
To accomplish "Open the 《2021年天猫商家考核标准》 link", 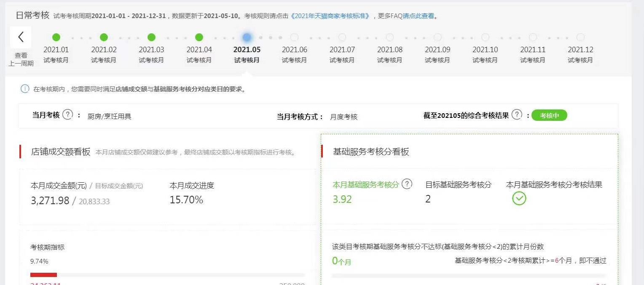I will [331, 16].
